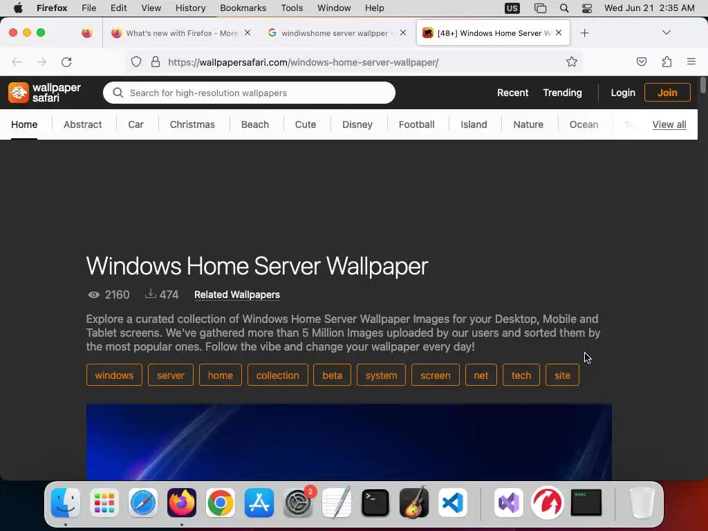Click the pinned Firefox tab icon
Viewport: 708px width, 531px height.
[x=86, y=33]
